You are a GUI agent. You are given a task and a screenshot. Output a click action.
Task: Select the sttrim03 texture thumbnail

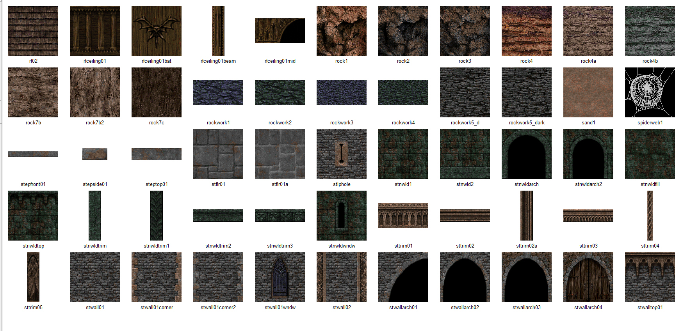588,216
